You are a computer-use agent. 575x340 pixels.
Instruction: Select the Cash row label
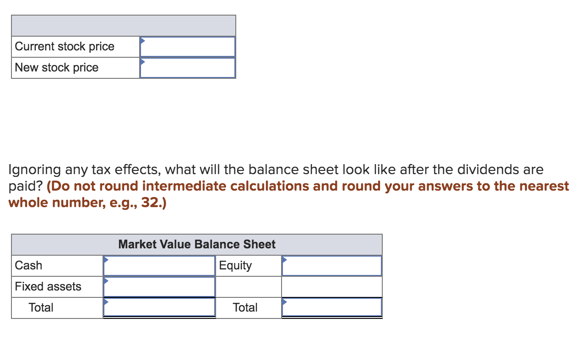pos(28,265)
